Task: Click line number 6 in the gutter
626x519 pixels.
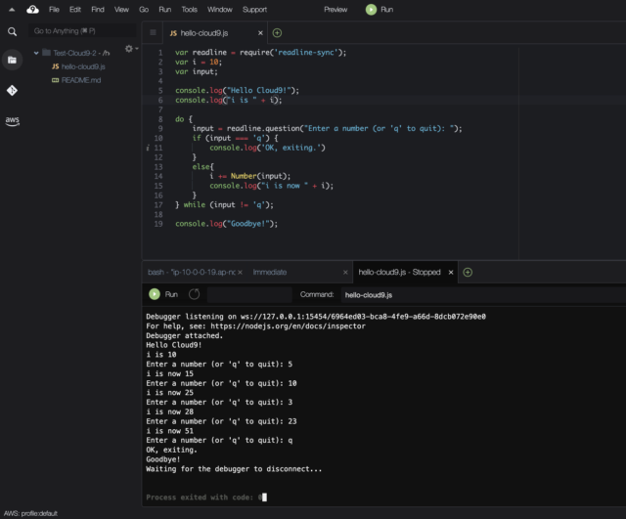Action: click(x=160, y=100)
